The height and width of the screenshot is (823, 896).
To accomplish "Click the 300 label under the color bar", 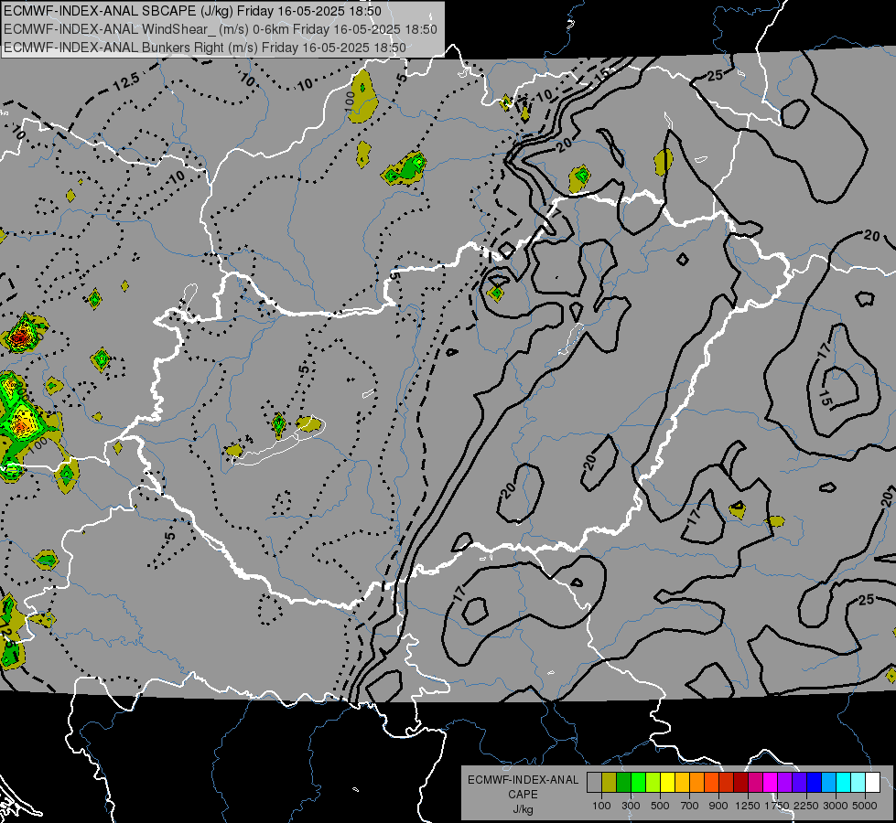I will click(631, 806).
